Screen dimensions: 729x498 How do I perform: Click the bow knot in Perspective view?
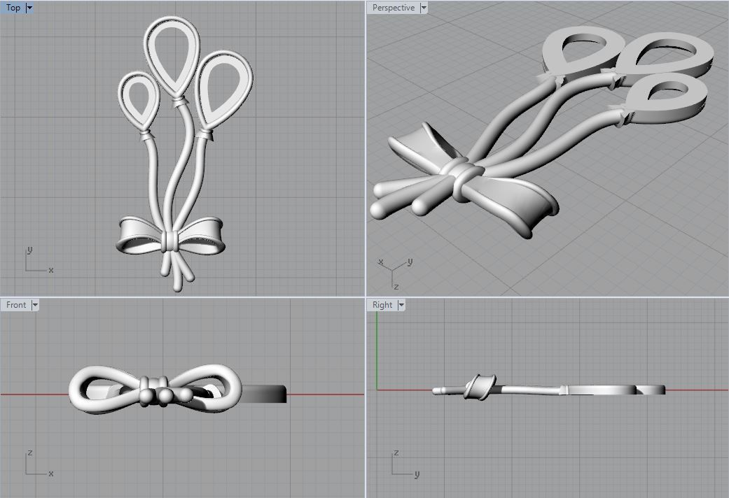tap(465, 178)
